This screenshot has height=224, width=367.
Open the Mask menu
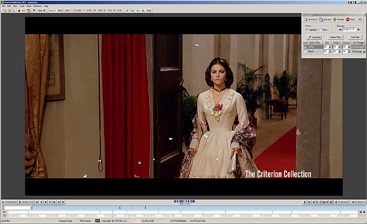point(29,6)
